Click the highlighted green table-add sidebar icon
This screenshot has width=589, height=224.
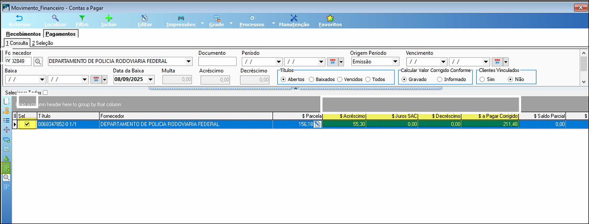(7, 168)
